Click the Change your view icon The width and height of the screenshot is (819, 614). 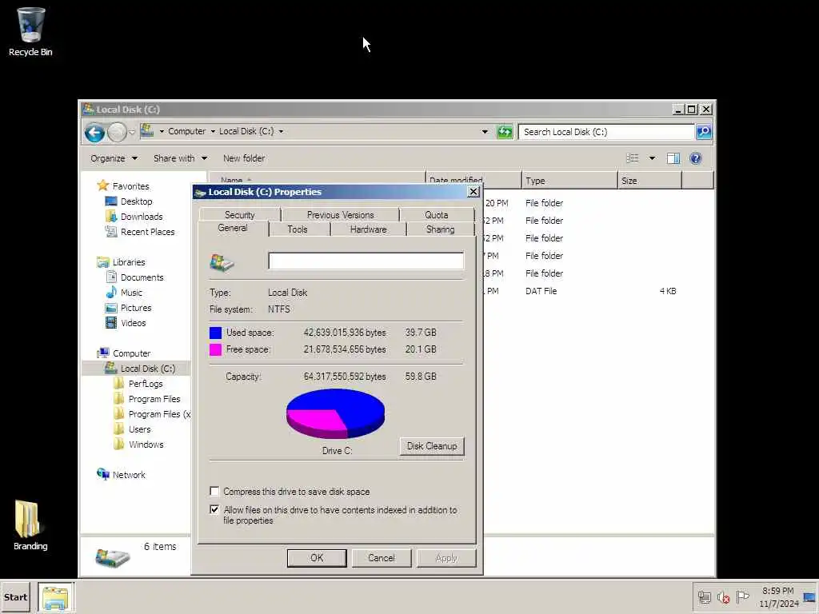(x=633, y=158)
